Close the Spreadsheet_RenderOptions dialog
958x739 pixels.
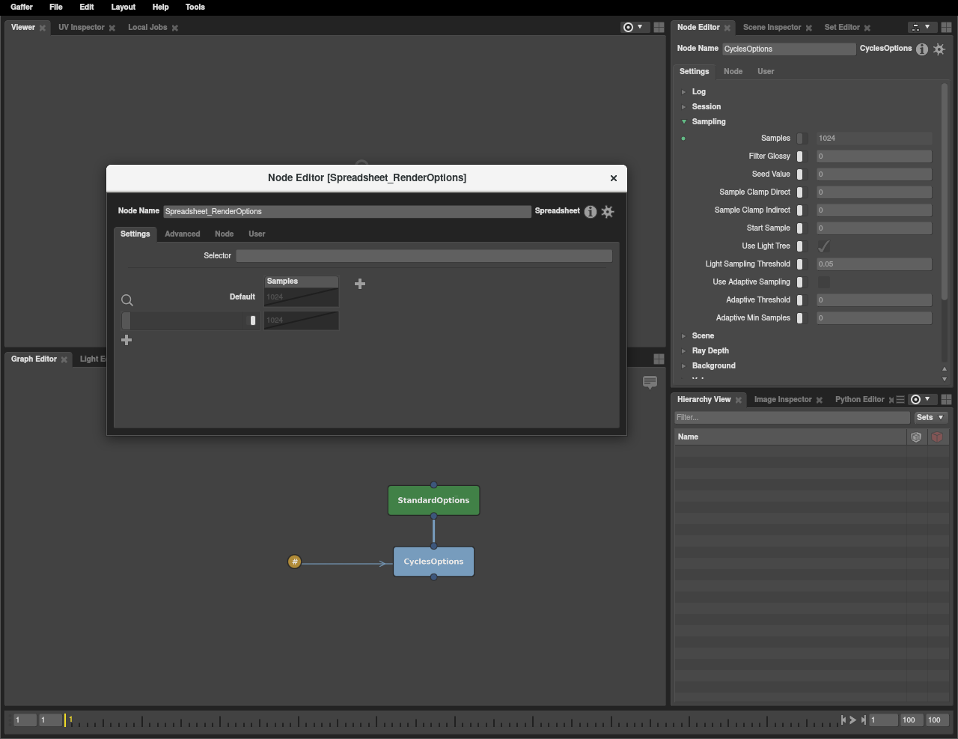[614, 178]
